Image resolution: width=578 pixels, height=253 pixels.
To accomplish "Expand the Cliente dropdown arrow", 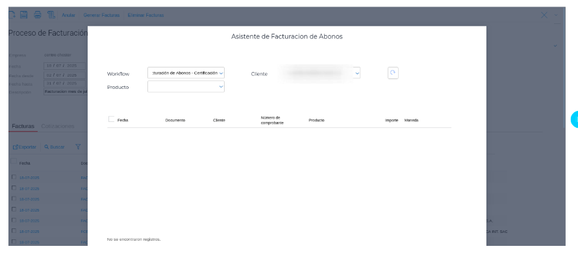I will (357, 73).
